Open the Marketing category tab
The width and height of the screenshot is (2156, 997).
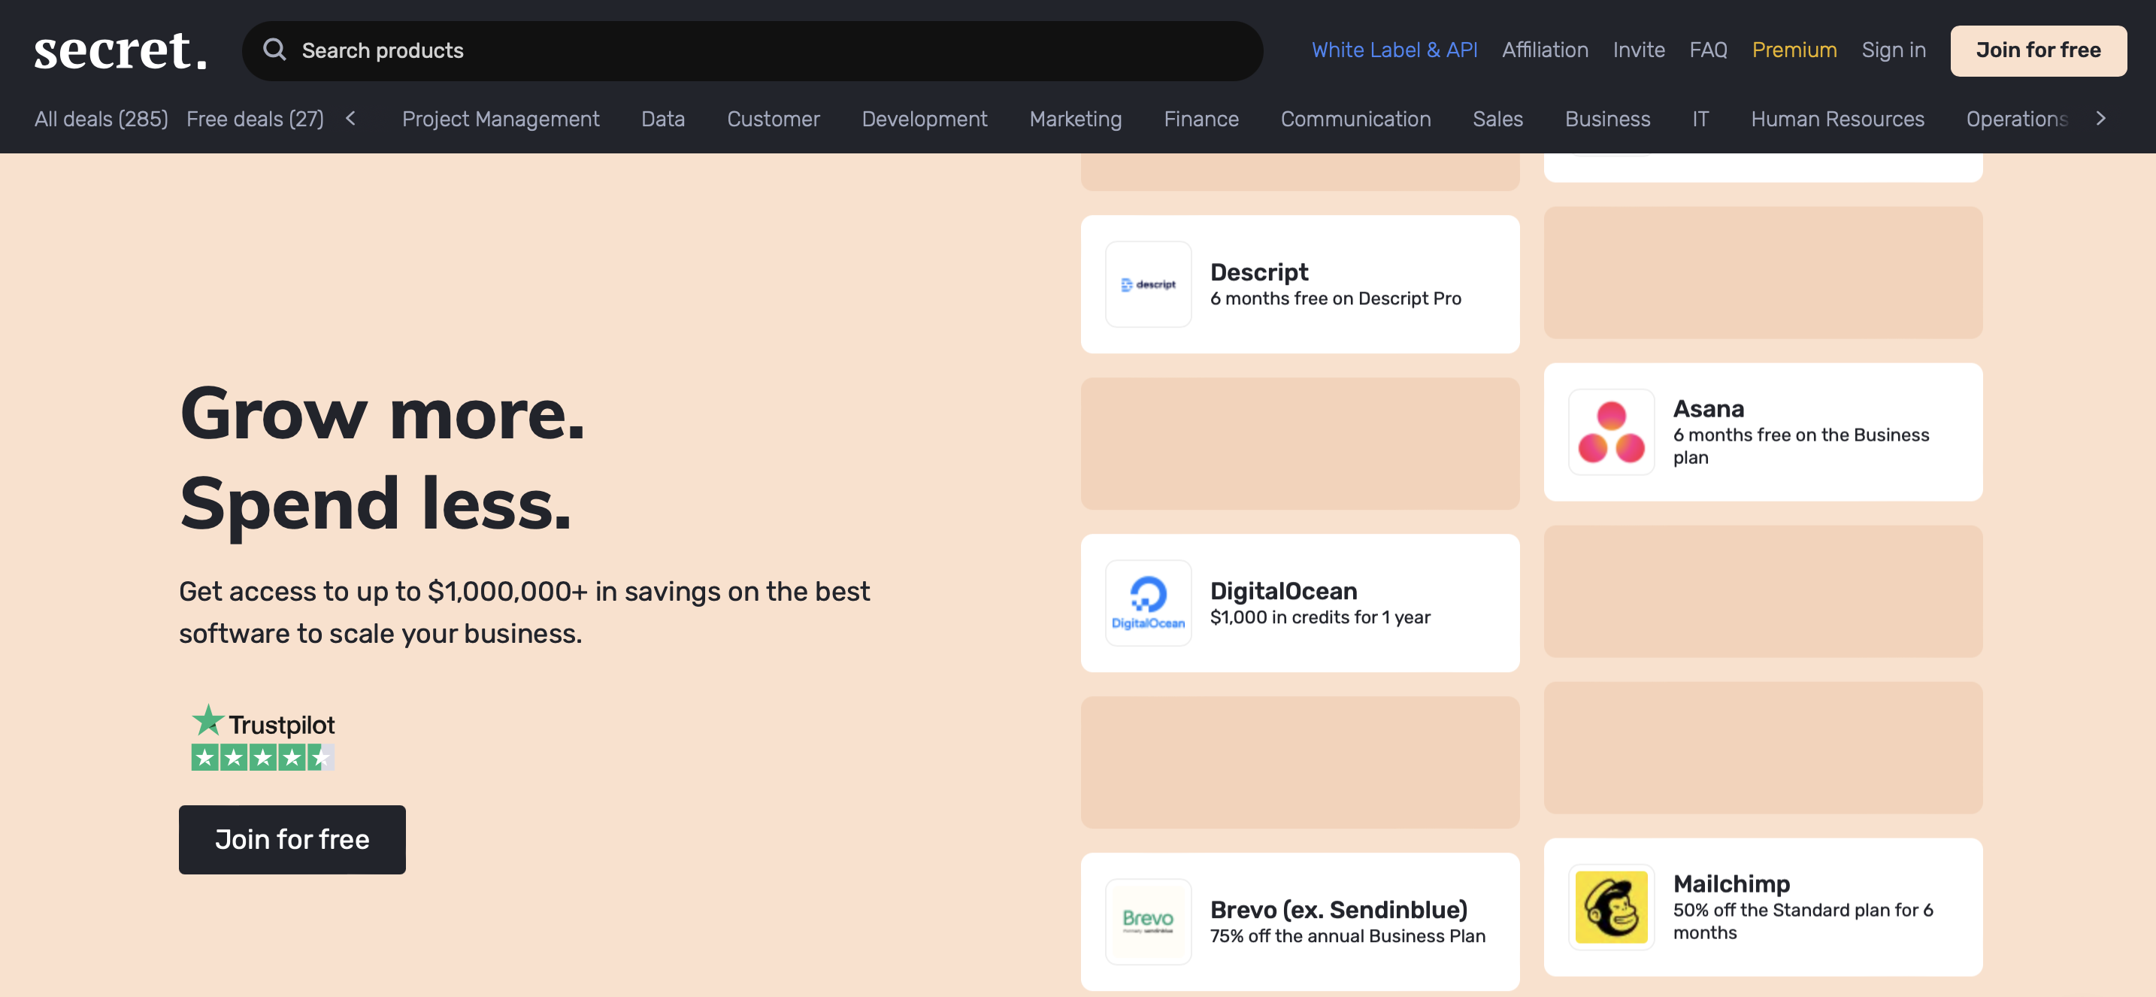pyautogui.click(x=1075, y=119)
